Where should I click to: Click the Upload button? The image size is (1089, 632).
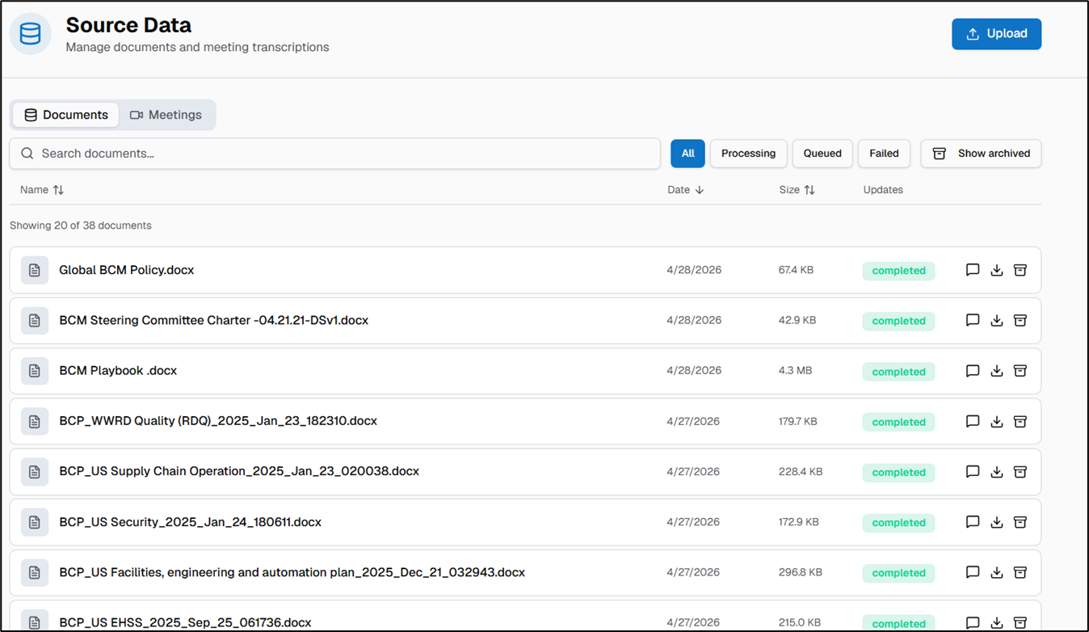coord(996,34)
